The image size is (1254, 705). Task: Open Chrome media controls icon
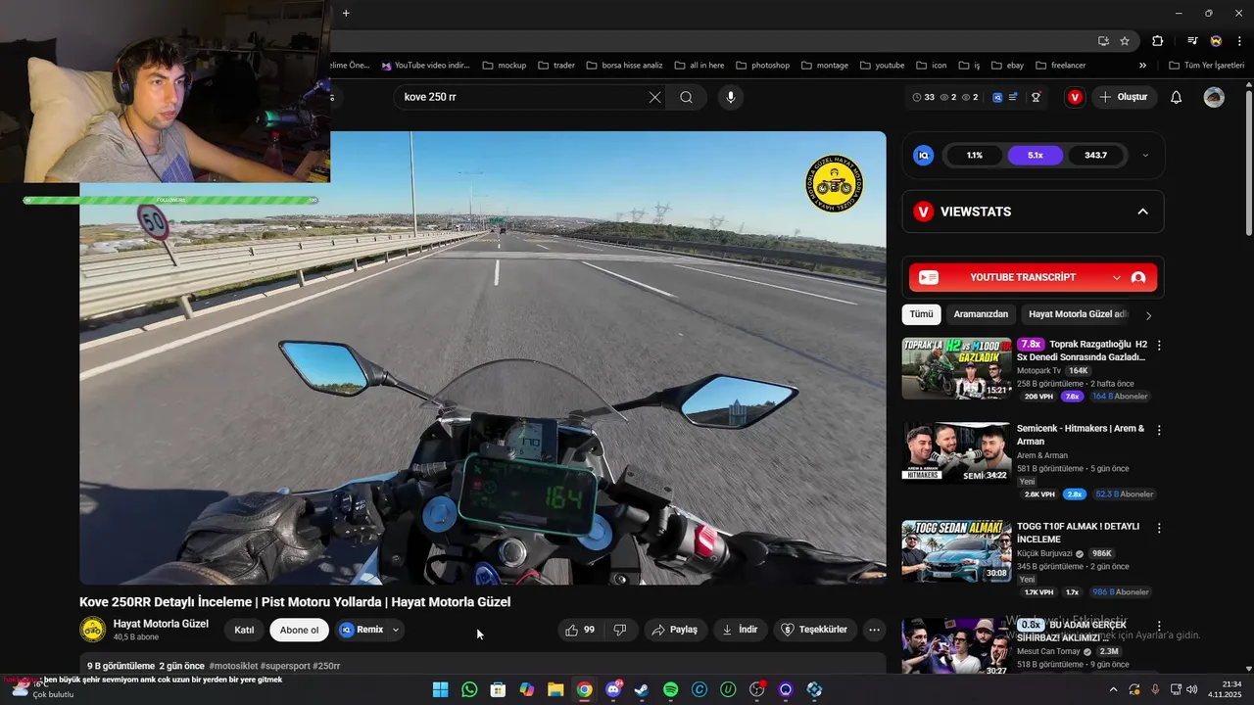tap(1192, 41)
